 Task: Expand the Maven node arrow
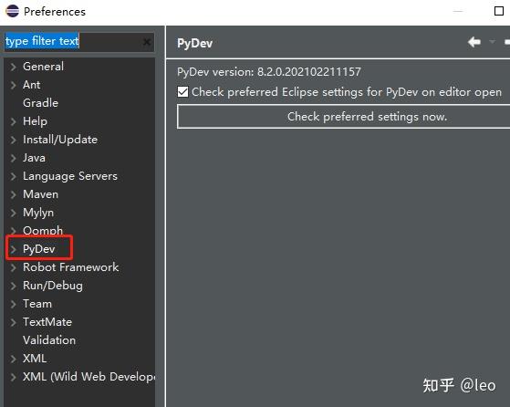pyautogui.click(x=13, y=194)
